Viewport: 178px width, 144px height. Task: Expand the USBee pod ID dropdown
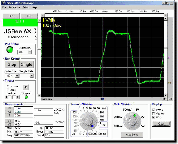click(30, 52)
